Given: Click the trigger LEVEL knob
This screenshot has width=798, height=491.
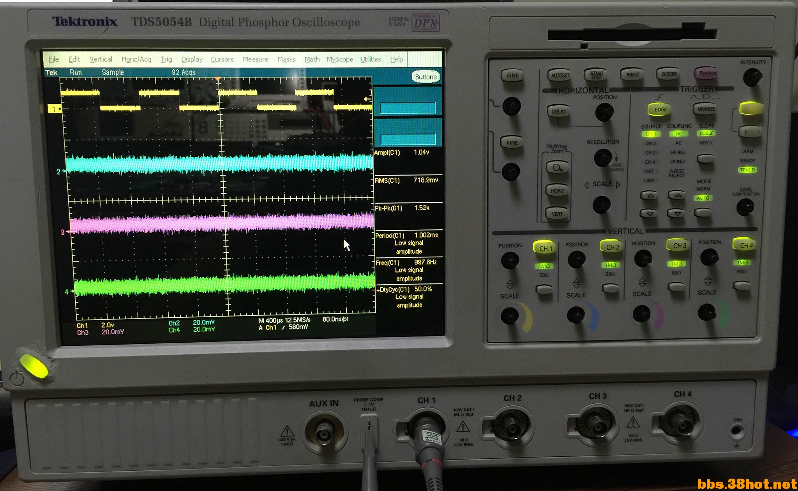Looking at the screenshot, I should tap(745, 207).
